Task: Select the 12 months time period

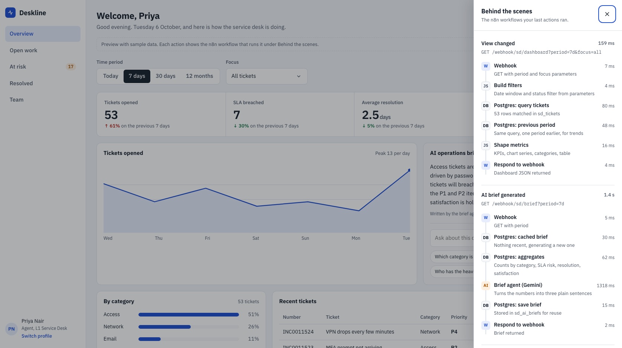Action: point(199,76)
